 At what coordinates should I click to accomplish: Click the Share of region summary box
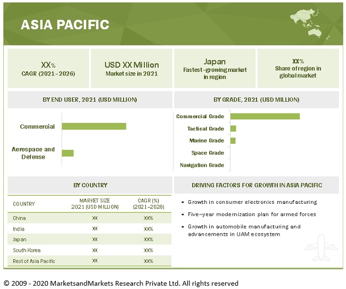click(298, 68)
